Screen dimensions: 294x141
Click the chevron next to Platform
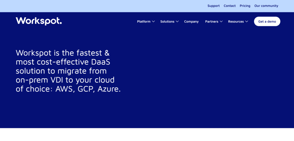(153, 21)
